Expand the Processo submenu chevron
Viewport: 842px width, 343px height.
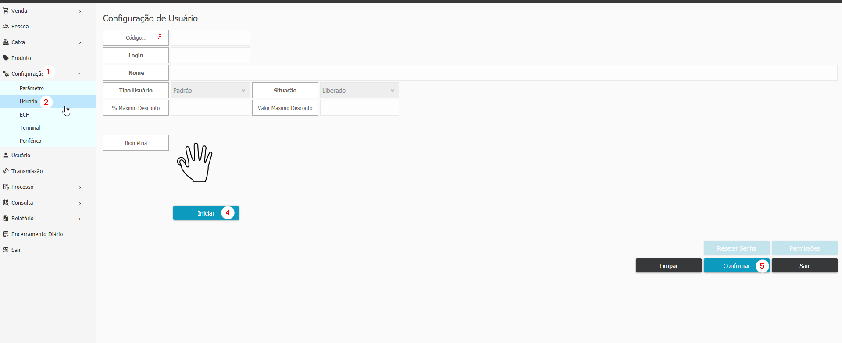point(80,187)
